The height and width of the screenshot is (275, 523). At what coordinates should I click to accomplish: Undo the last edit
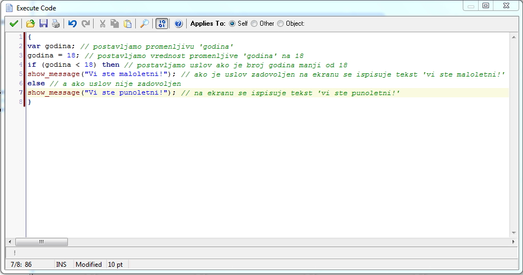[72, 24]
